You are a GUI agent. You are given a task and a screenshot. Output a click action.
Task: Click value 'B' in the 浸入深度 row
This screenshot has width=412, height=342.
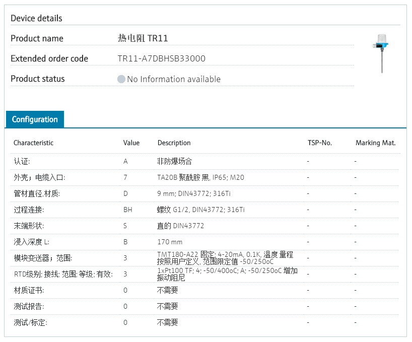[125, 242]
